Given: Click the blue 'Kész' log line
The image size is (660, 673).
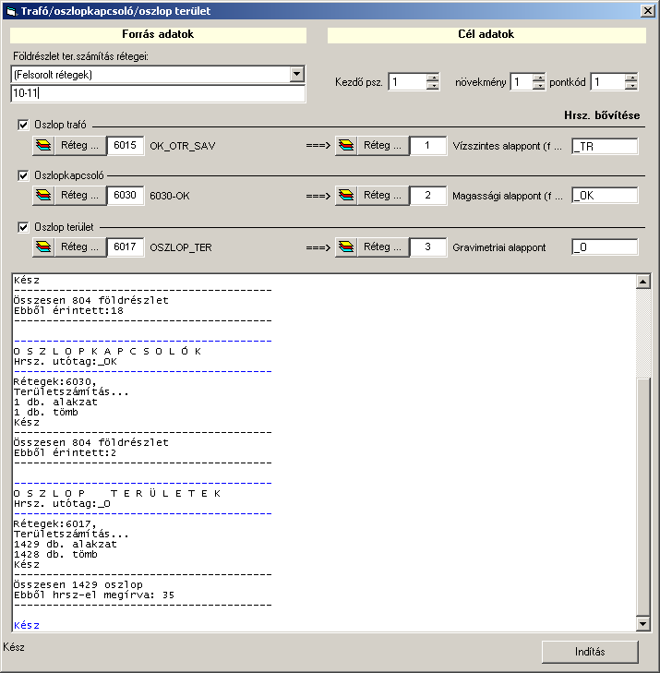Looking at the screenshot, I should tap(27, 625).
